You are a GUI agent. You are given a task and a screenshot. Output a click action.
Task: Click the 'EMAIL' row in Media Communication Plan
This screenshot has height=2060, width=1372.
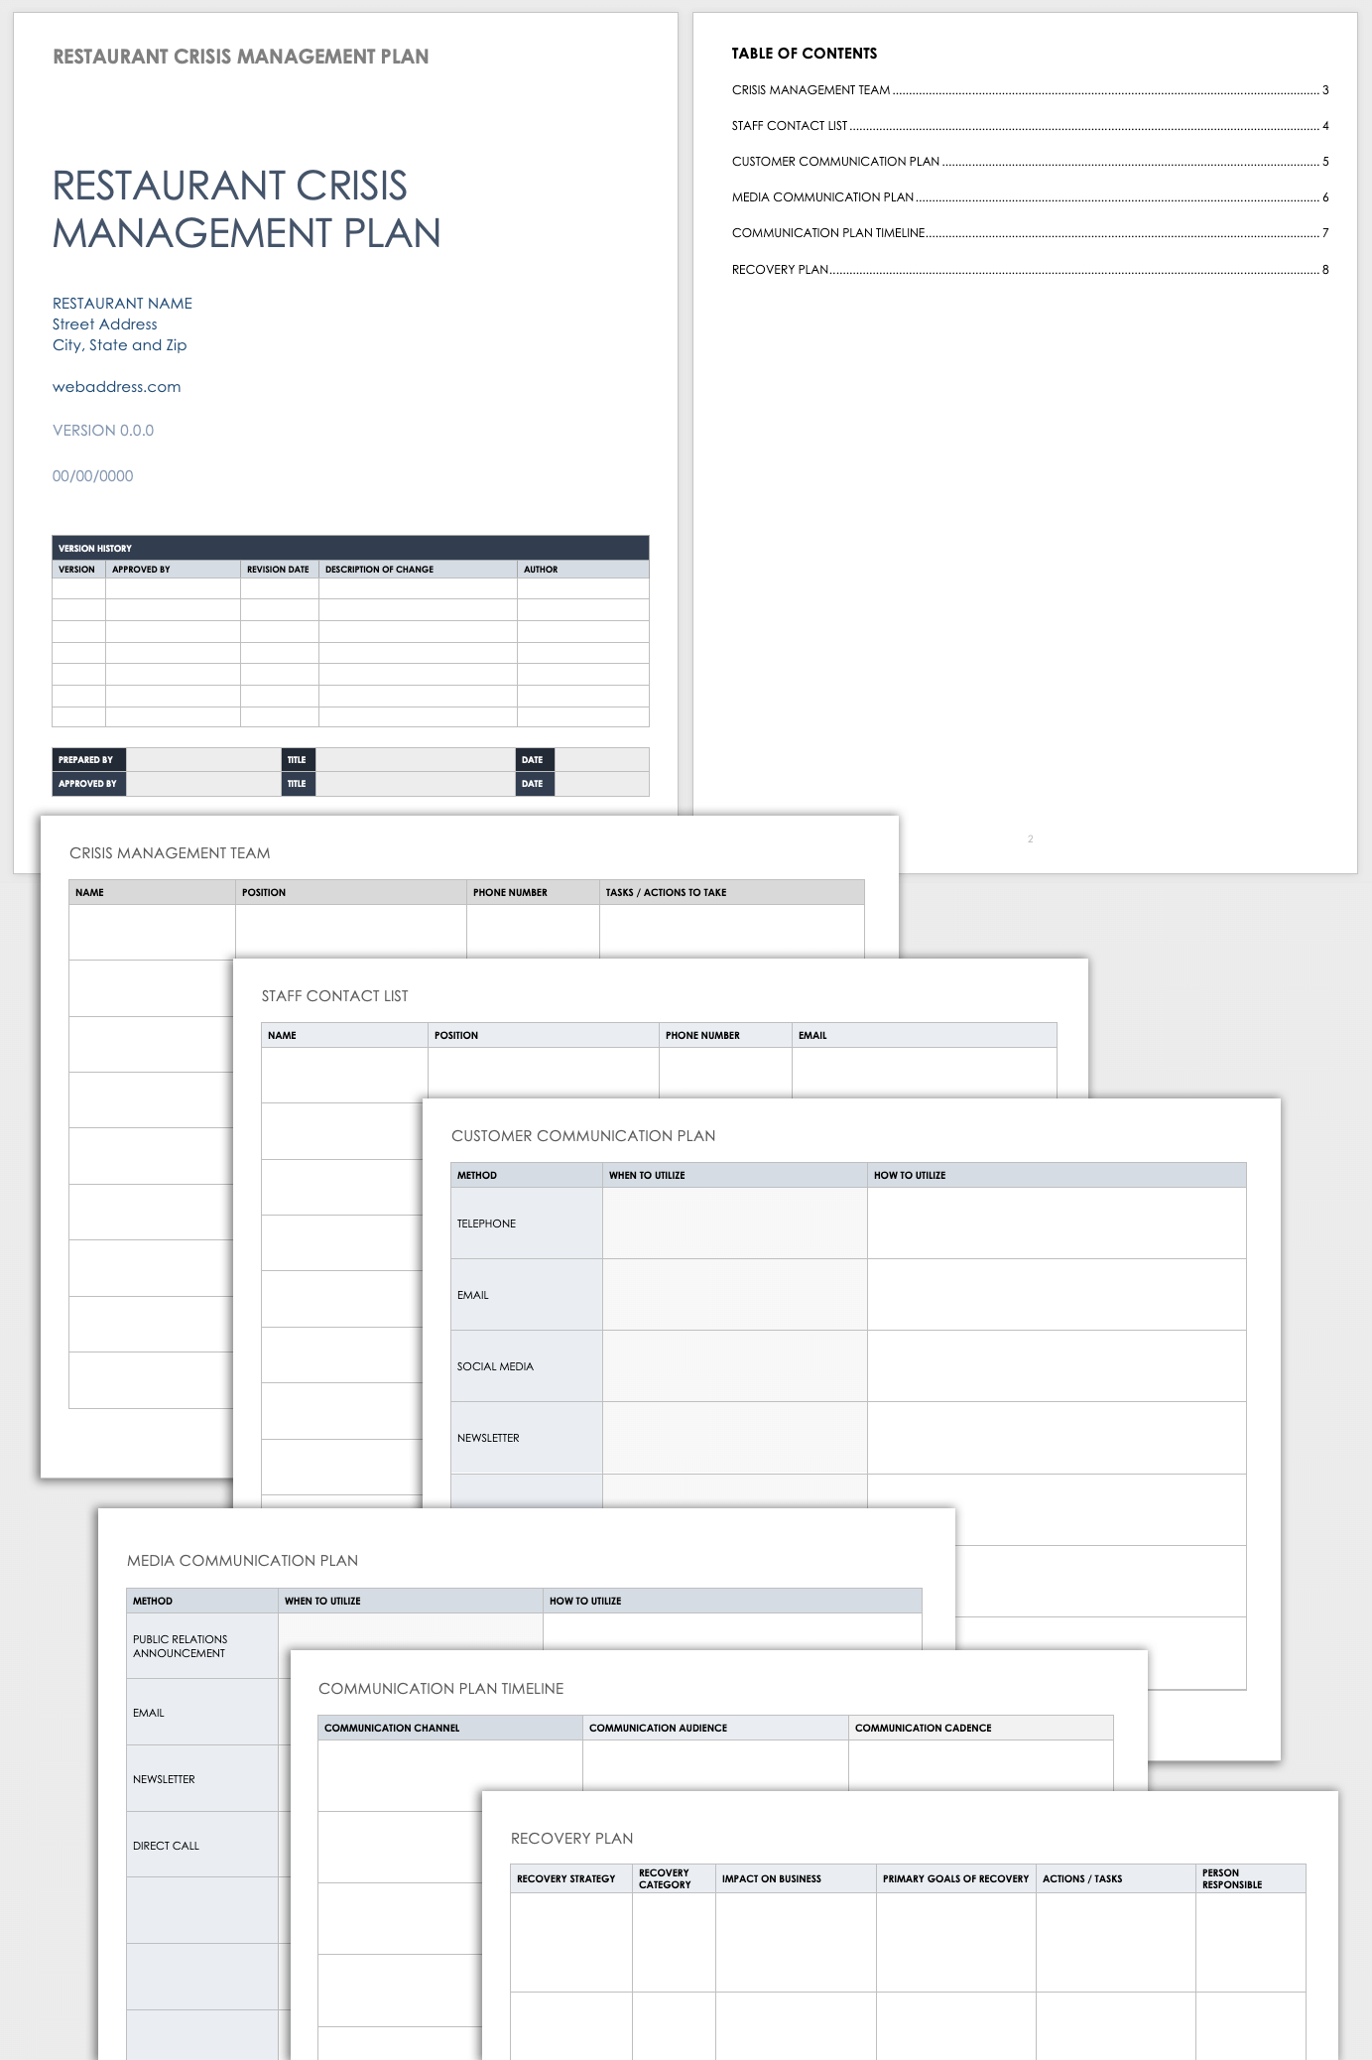tap(201, 1713)
